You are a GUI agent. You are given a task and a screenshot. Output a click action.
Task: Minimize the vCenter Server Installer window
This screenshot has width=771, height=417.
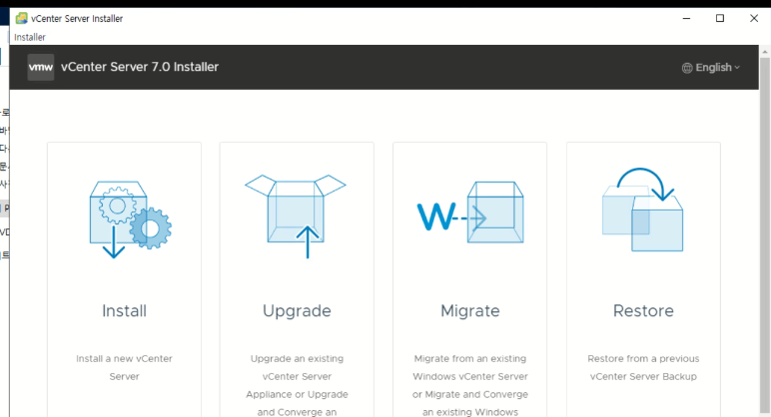[x=686, y=19]
